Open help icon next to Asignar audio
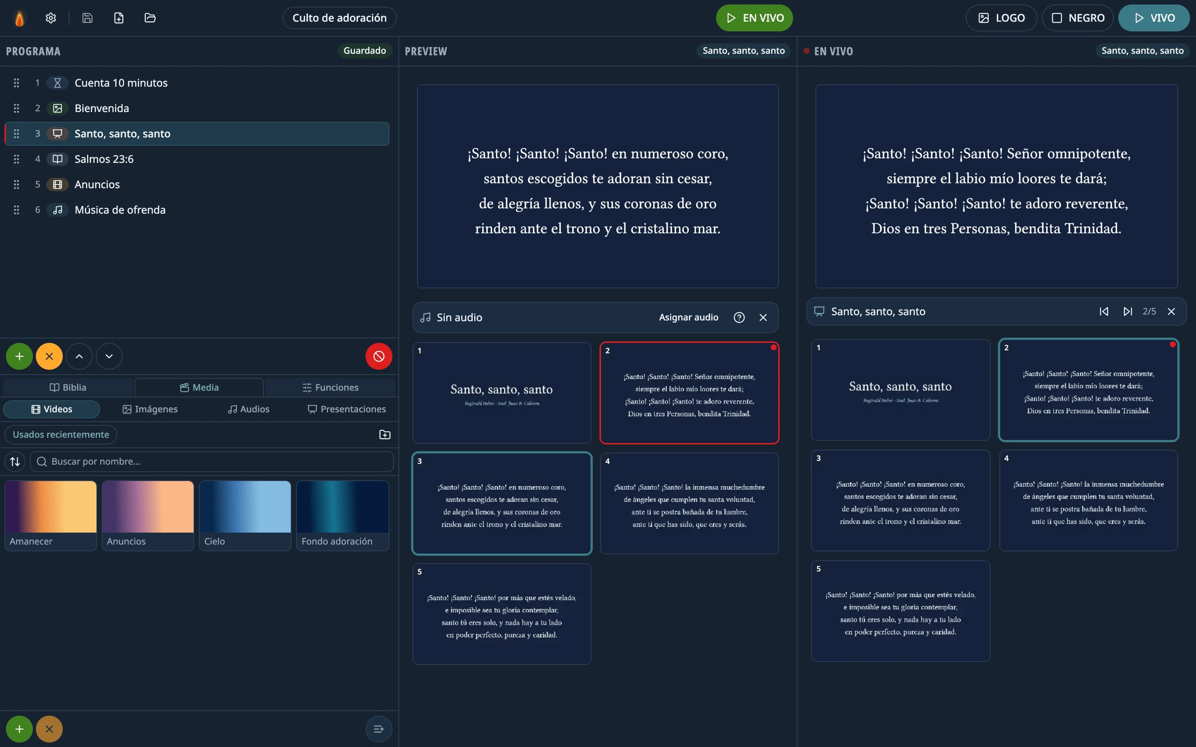The image size is (1196, 747). click(739, 318)
